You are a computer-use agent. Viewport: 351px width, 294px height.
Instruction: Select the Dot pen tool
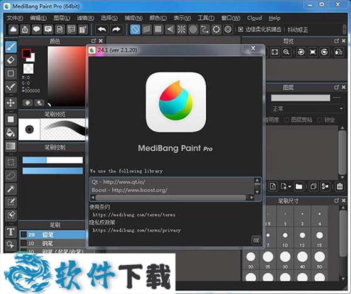(x=11, y=87)
